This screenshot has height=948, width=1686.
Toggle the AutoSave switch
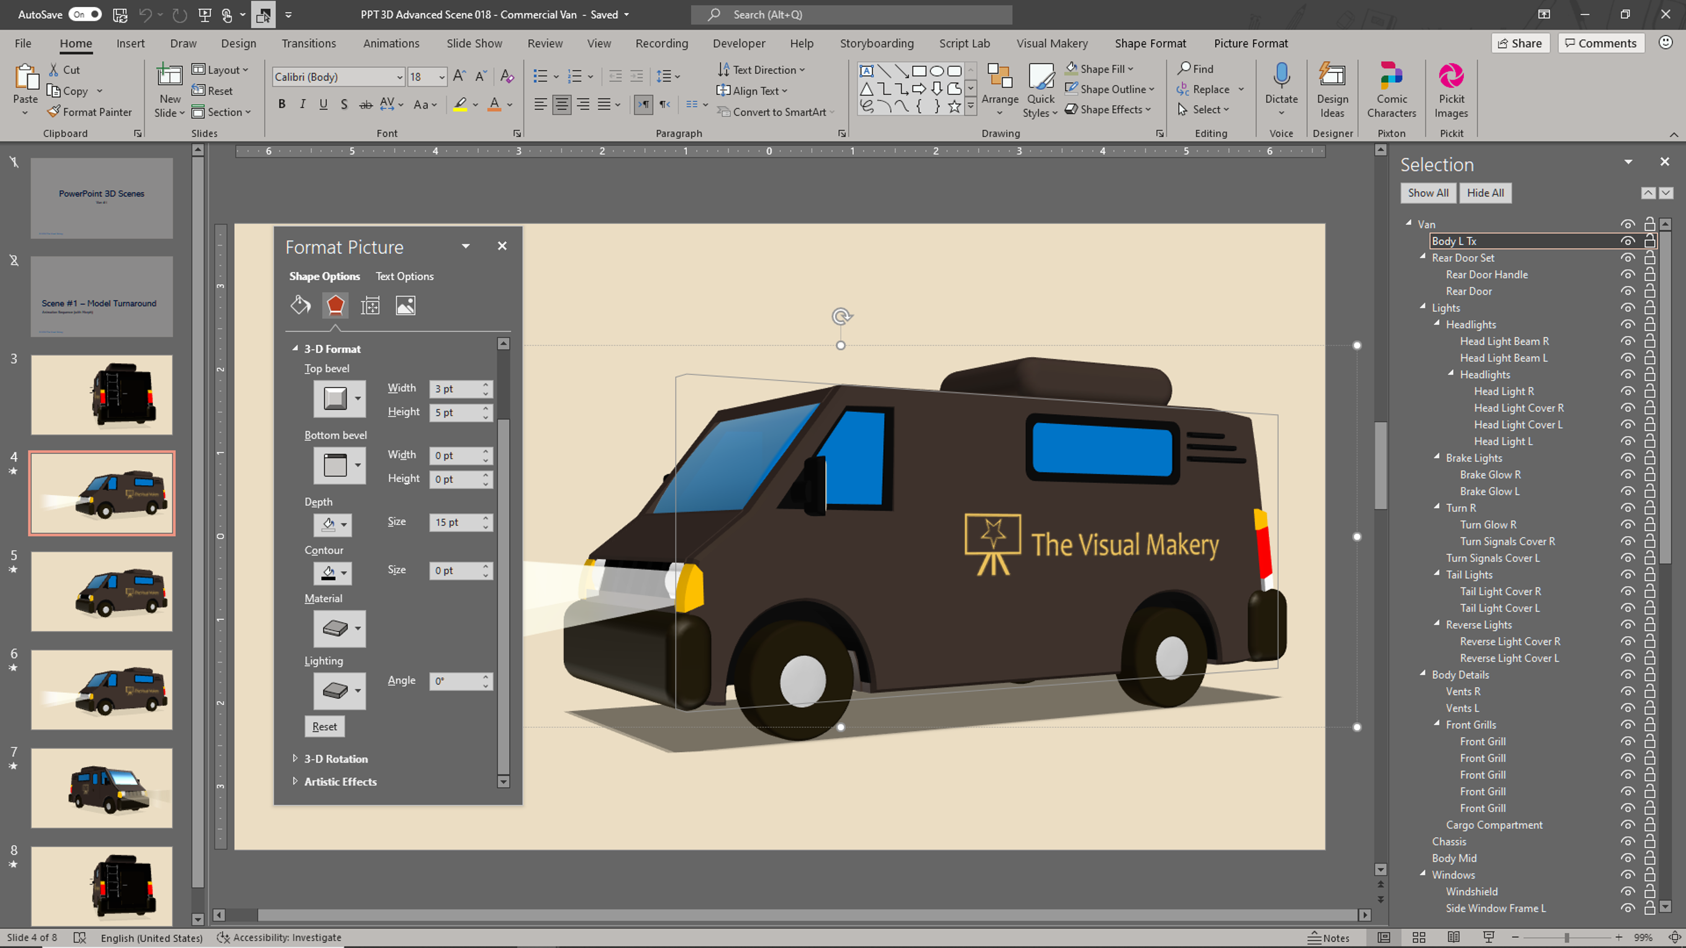coord(86,15)
